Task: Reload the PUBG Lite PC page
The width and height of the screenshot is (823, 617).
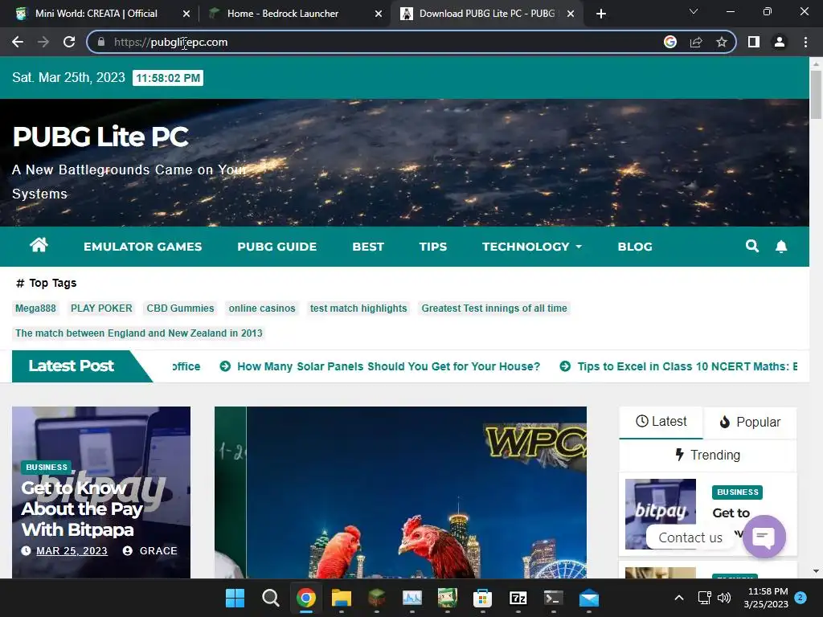Action: tap(69, 42)
